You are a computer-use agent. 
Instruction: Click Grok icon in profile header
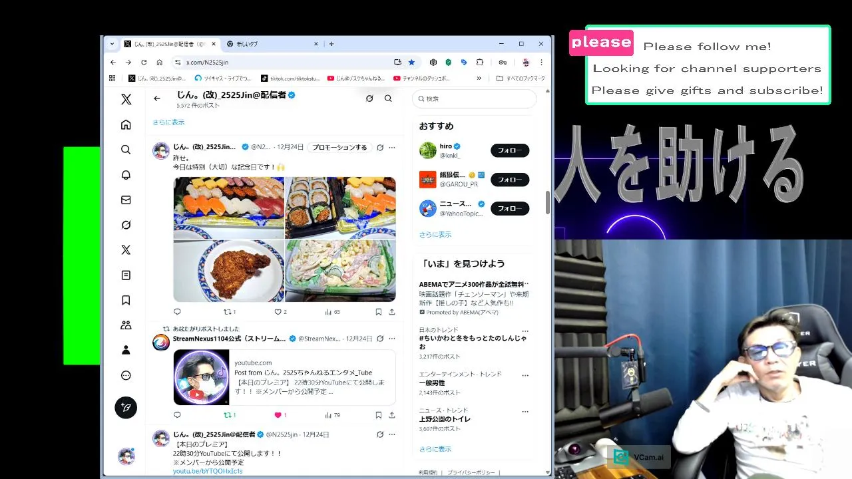[369, 98]
